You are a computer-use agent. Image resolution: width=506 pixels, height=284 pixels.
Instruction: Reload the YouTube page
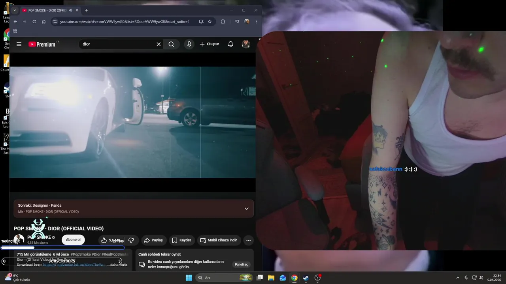click(34, 22)
